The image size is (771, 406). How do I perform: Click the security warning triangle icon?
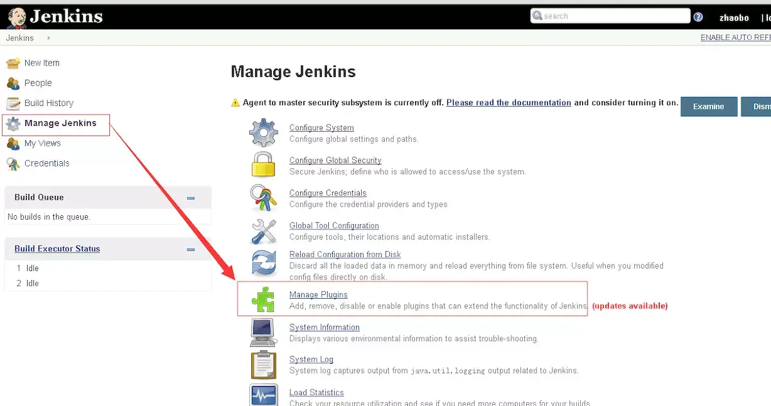[x=235, y=103]
